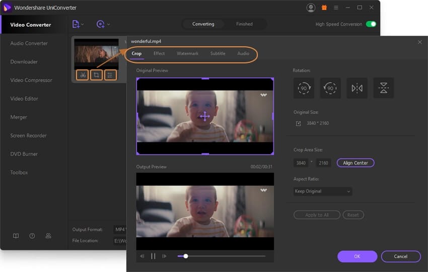Click the playback progress slider handle
The height and width of the screenshot is (272, 428).
point(186,256)
